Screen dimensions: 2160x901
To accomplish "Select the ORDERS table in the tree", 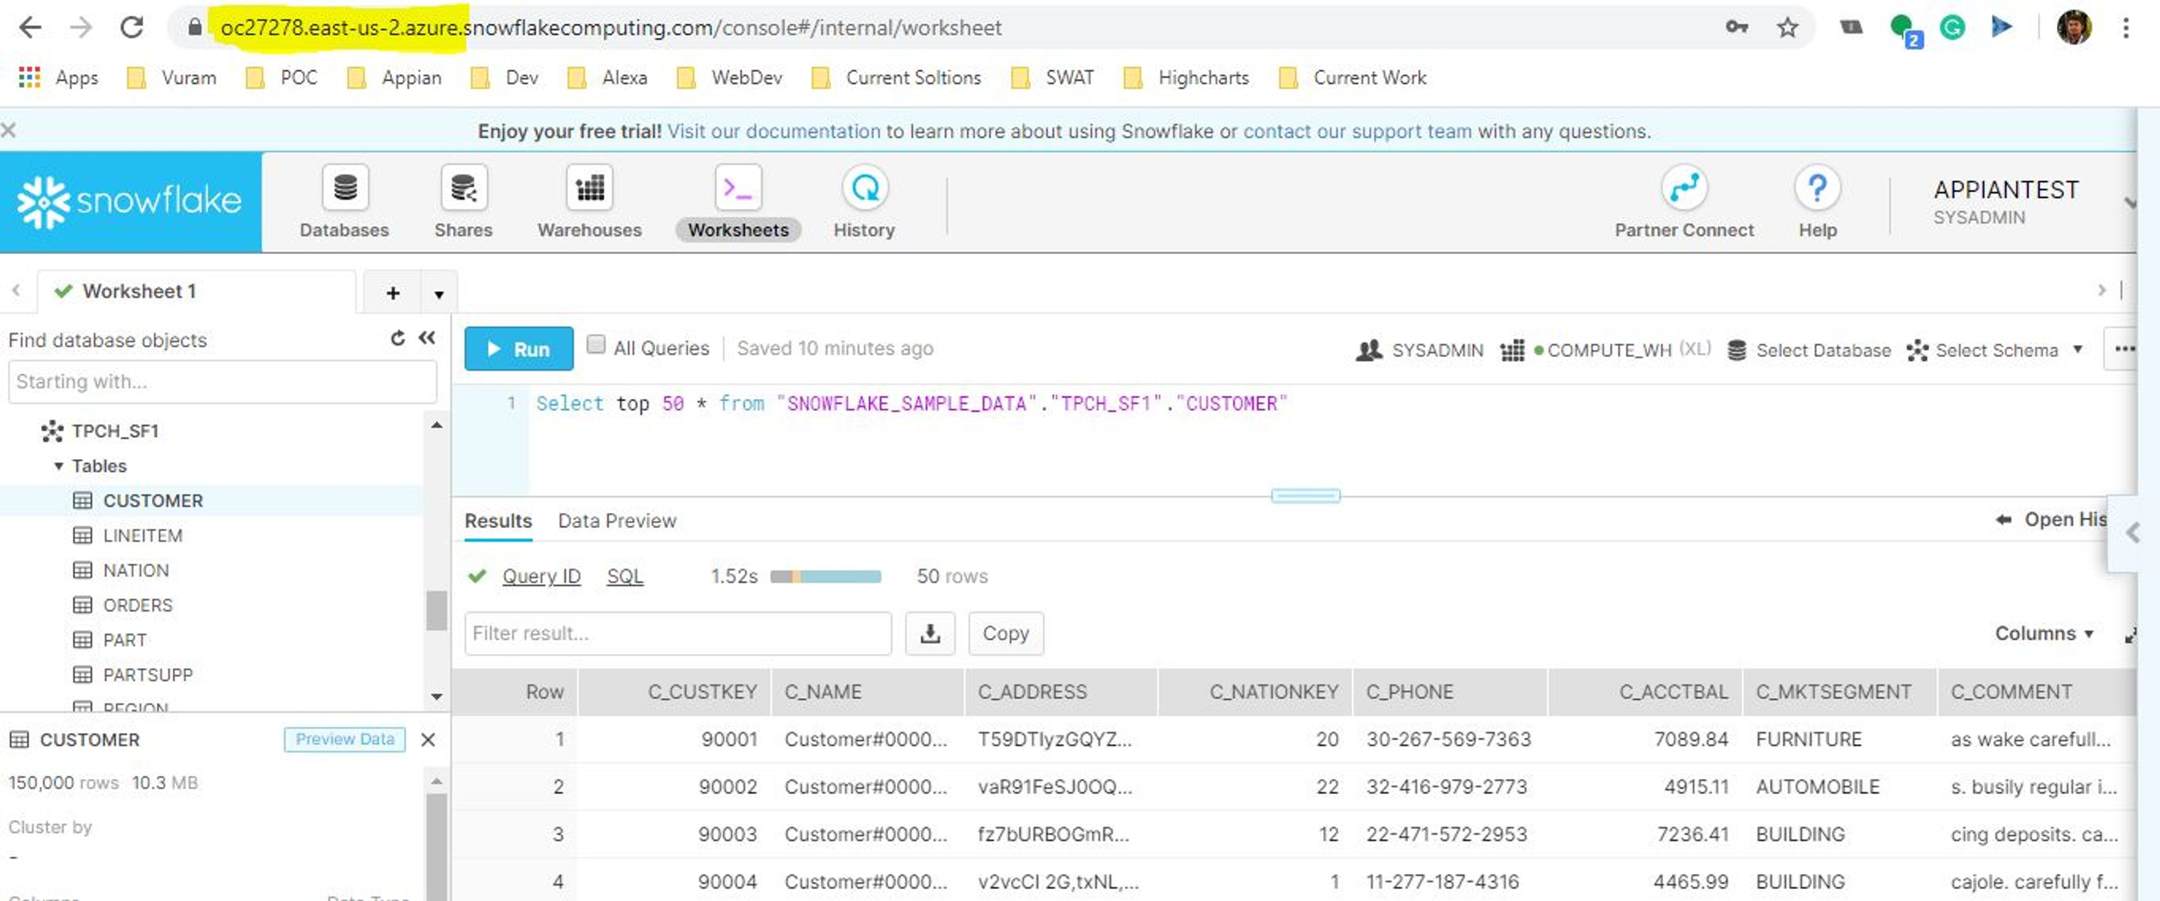I will click(123, 605).
